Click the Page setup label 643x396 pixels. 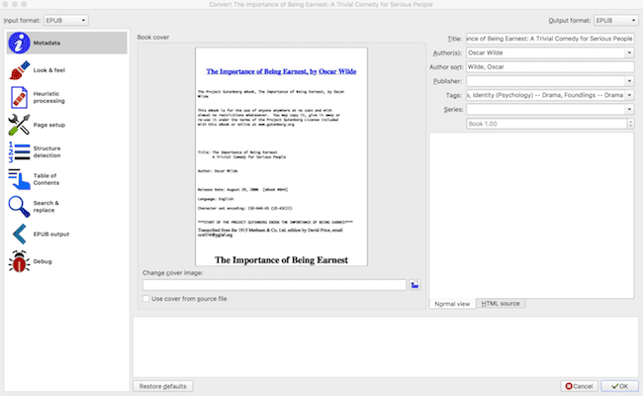coord(49,125)
